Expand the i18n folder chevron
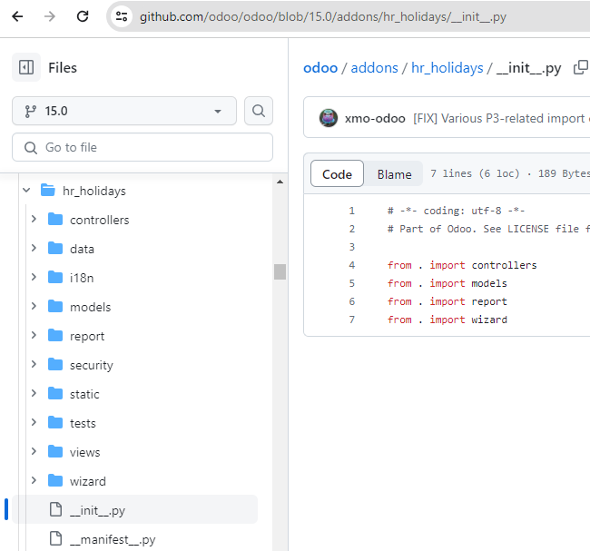This screenshot has width=590, height=551. point(34,278)
